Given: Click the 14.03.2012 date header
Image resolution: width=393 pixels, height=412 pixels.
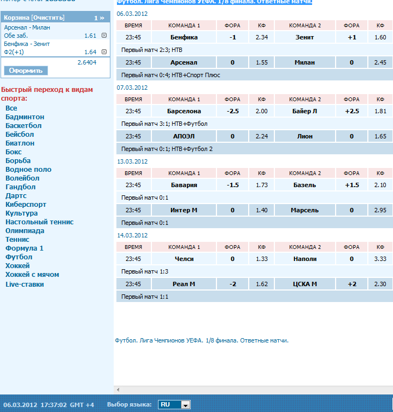Looking at the screenshot, I should click(132, 235).
